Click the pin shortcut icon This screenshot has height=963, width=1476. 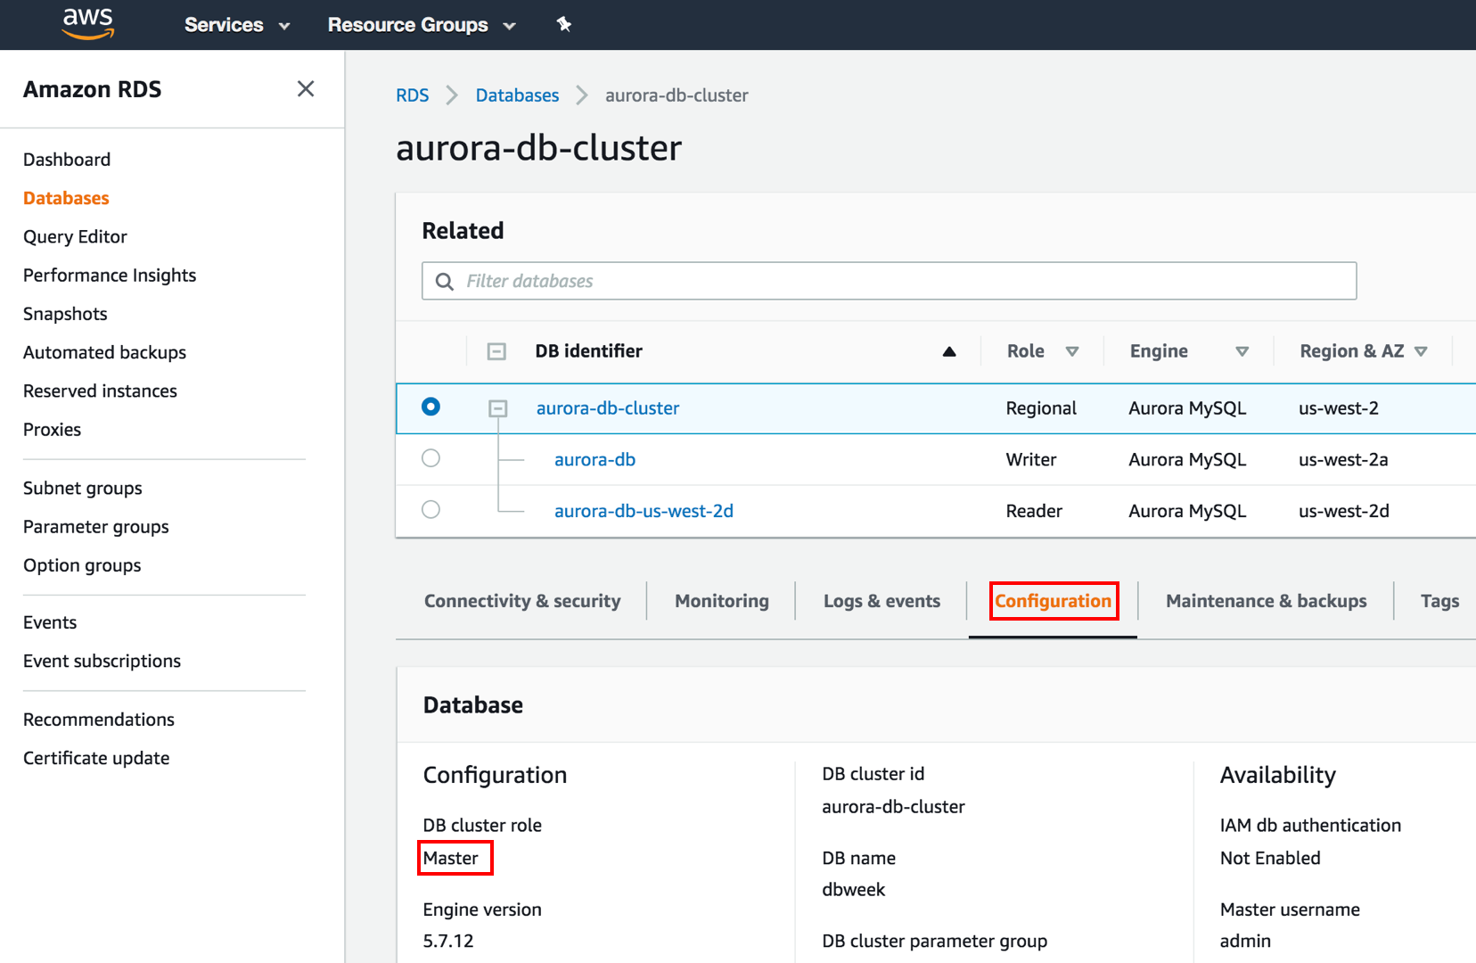pos(563,24)
